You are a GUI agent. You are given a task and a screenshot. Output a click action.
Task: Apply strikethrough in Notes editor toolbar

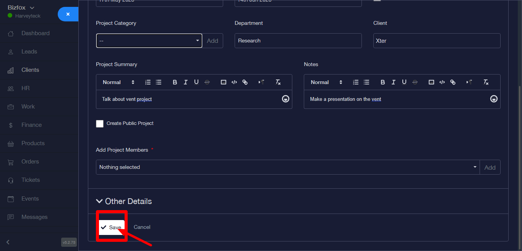pyautogui.click(x=415, y=82)
